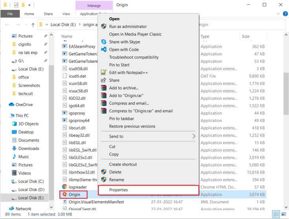This screenshot has width=289, height=219.
Task: Open the Recent locations dropdown arrow
Action: (26, 25)
